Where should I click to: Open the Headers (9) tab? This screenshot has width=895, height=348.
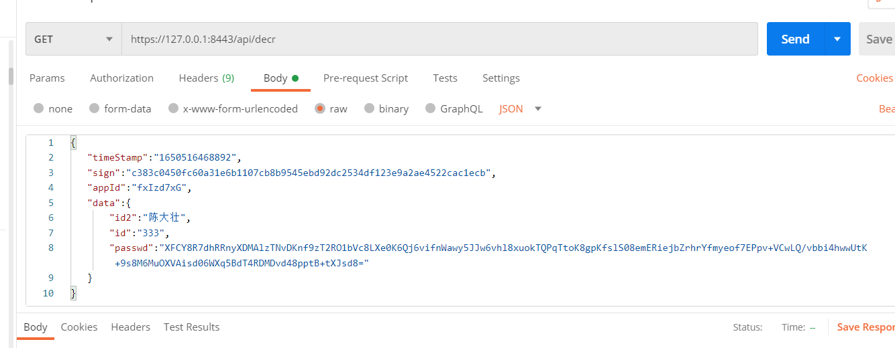pyautogui.click(x=206, y=78)
